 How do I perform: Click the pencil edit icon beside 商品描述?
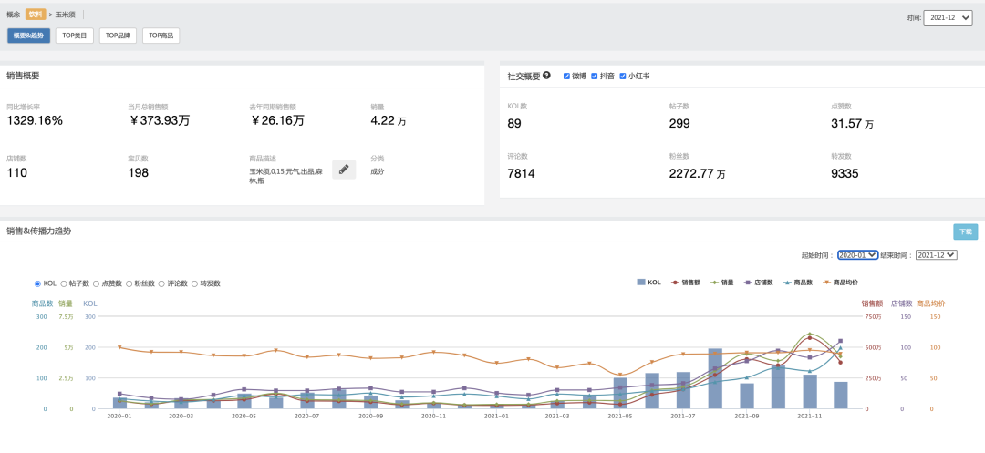click(x=344, y=170)
